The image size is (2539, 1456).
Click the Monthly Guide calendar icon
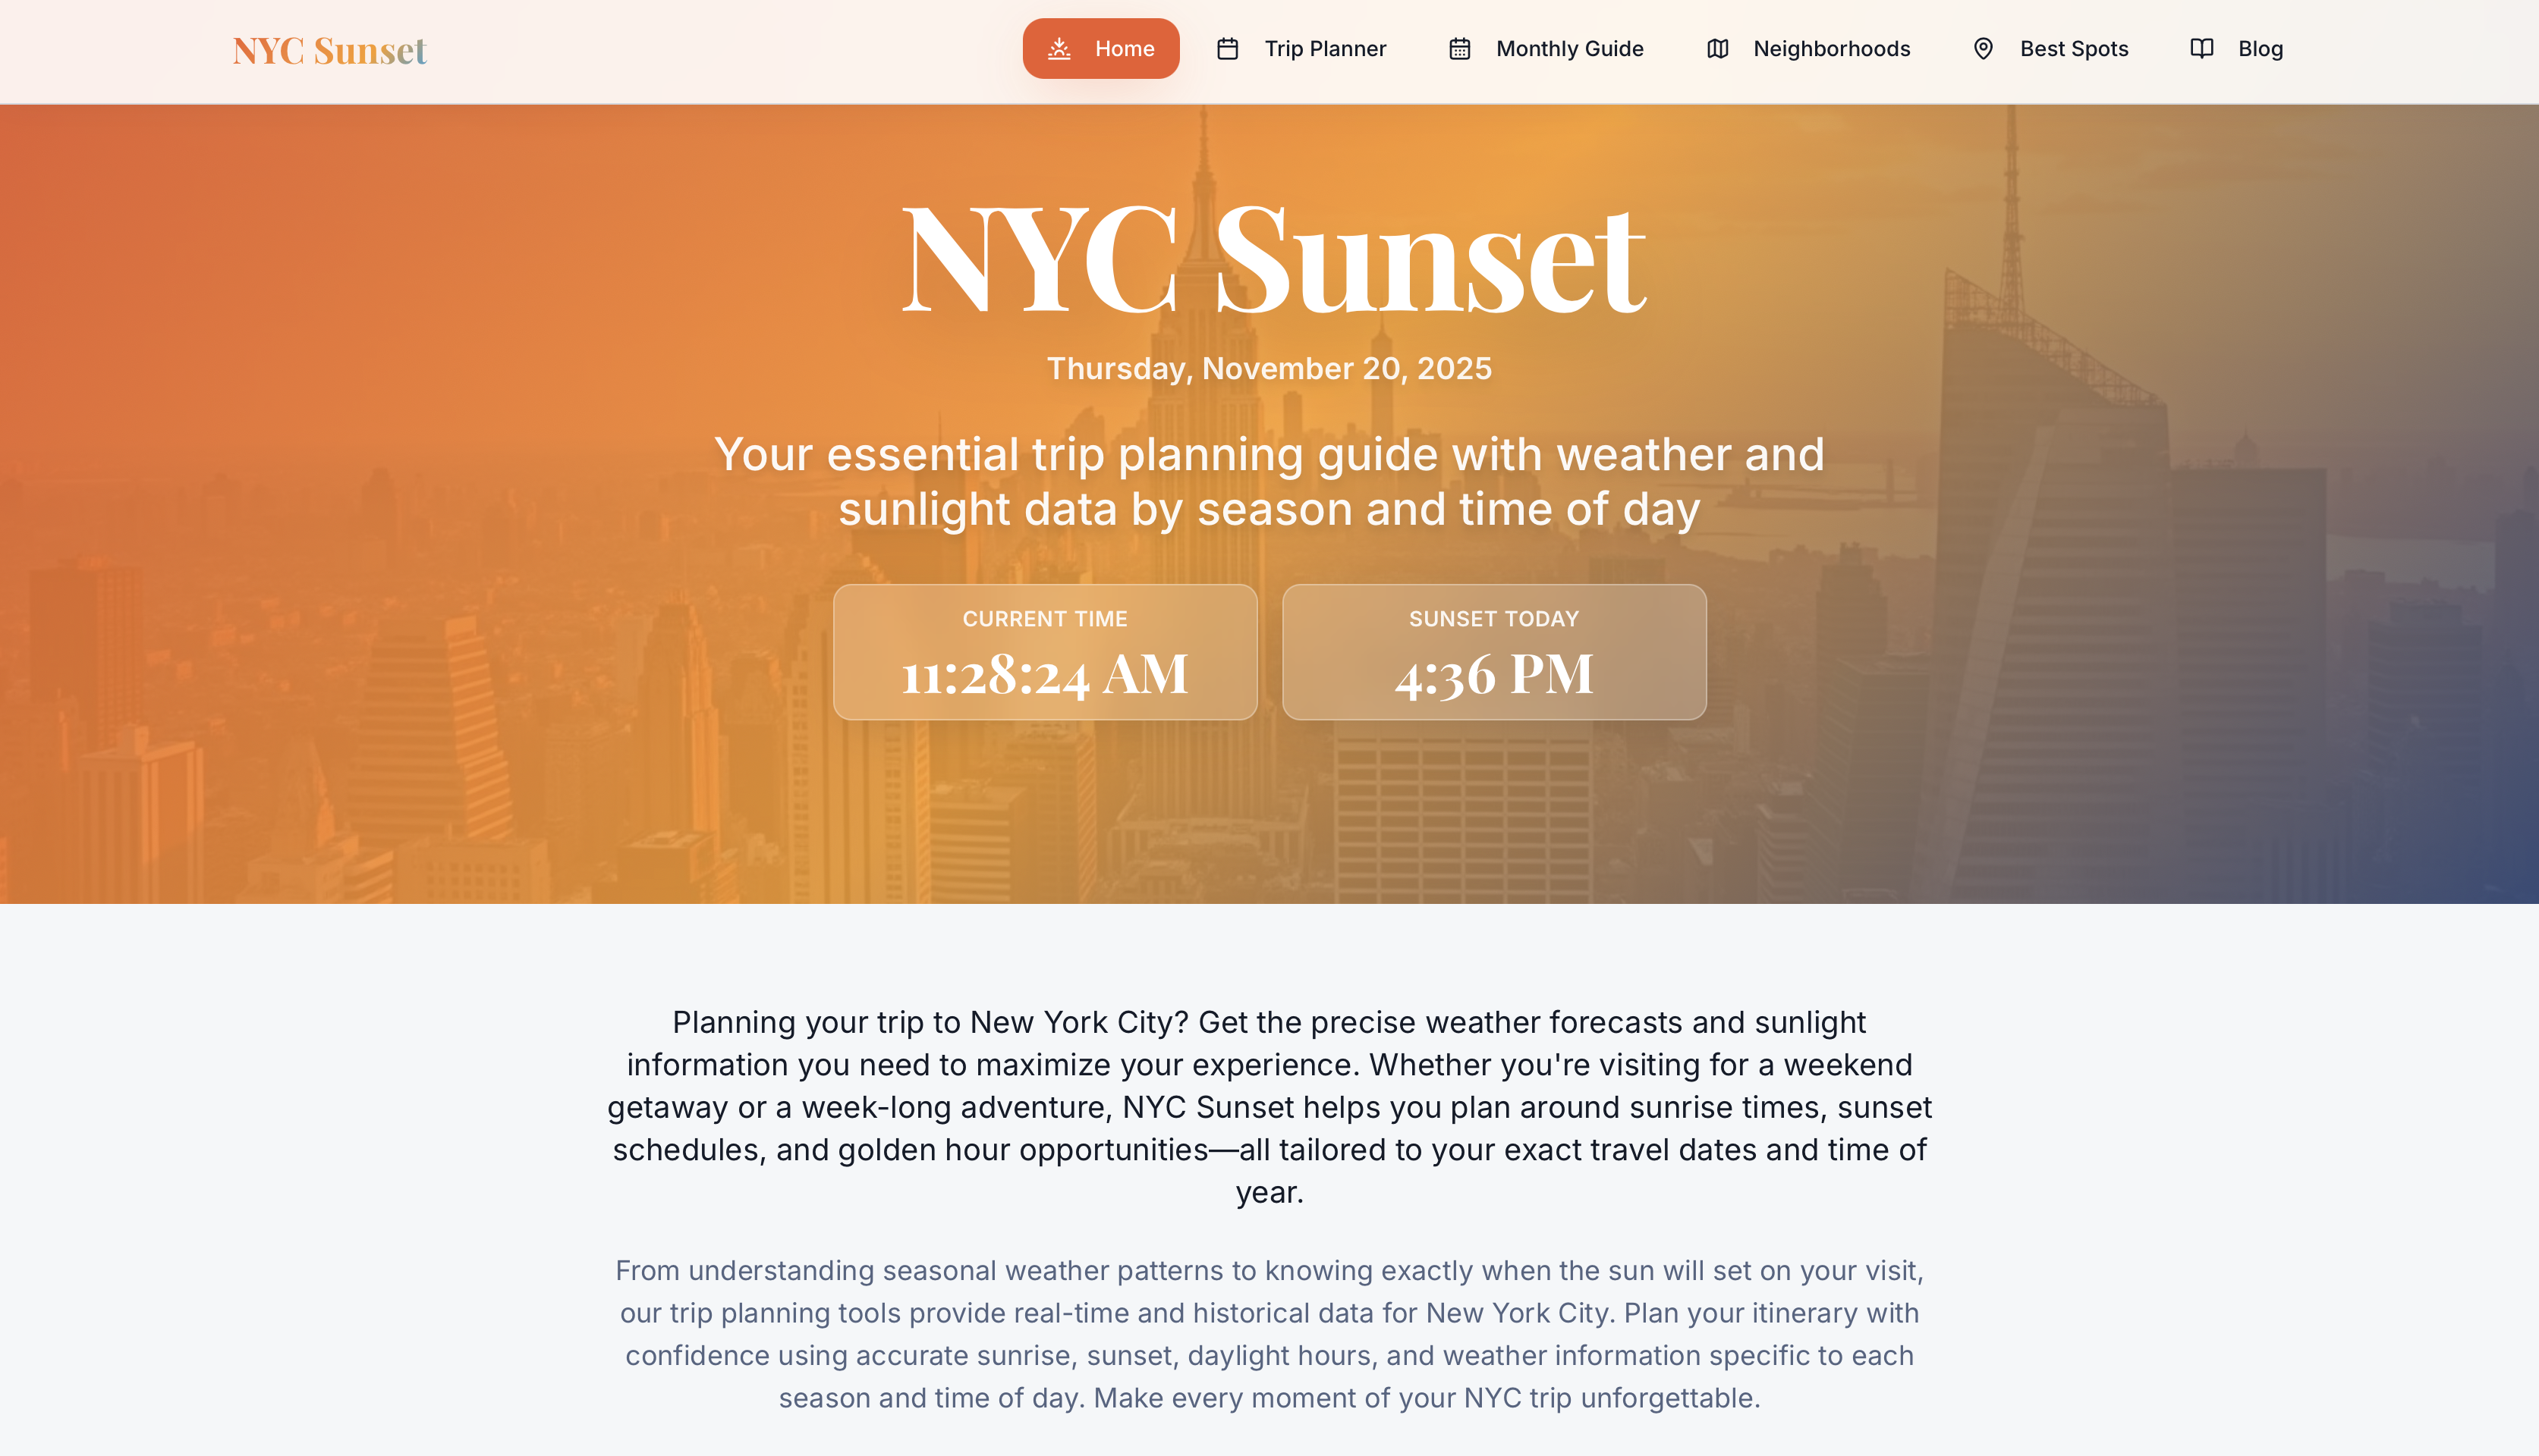[1458, 48]
